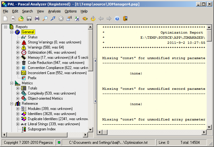Click the report pane scroll-down arrow

pyautogui.click(x=209, y=127)
